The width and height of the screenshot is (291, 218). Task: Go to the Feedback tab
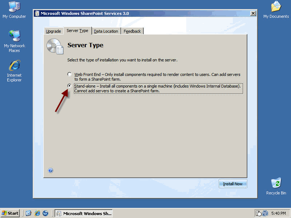pos(132,31)
